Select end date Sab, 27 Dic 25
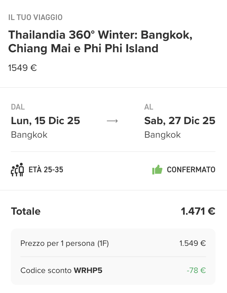Screen dimensions: 227x293 [180, 121]
